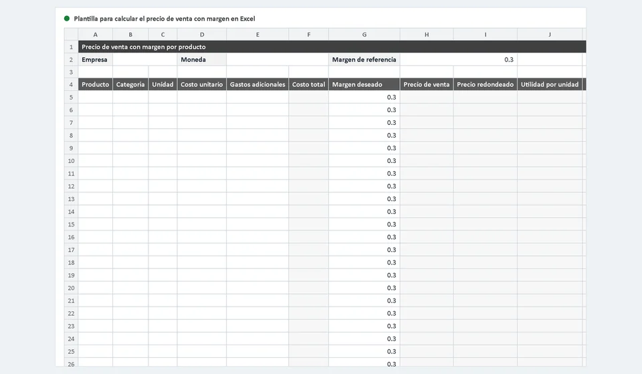
Task: Click the 'Costo unitario' column heading
Action: tap(202, 85)
